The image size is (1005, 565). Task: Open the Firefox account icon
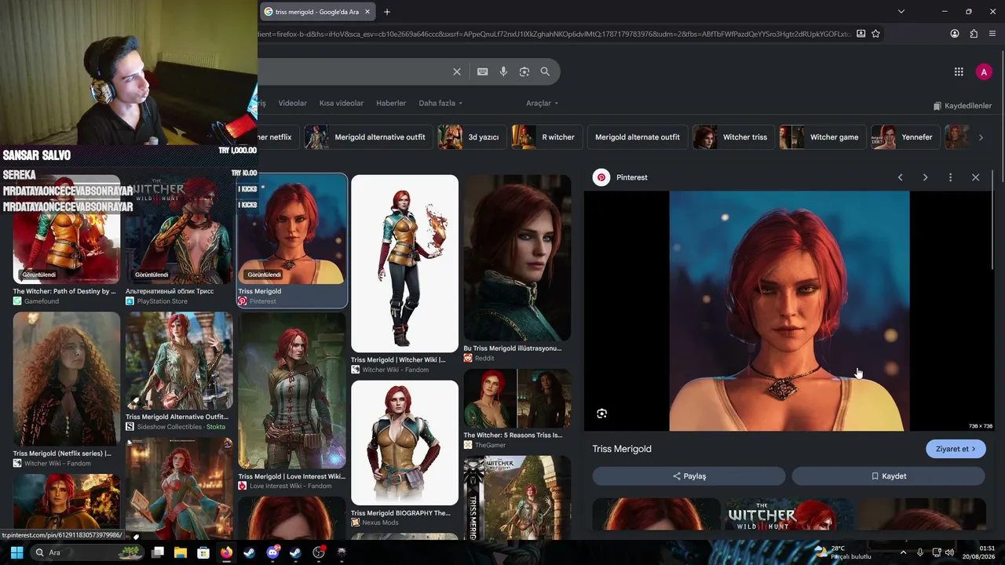point(955,34)
